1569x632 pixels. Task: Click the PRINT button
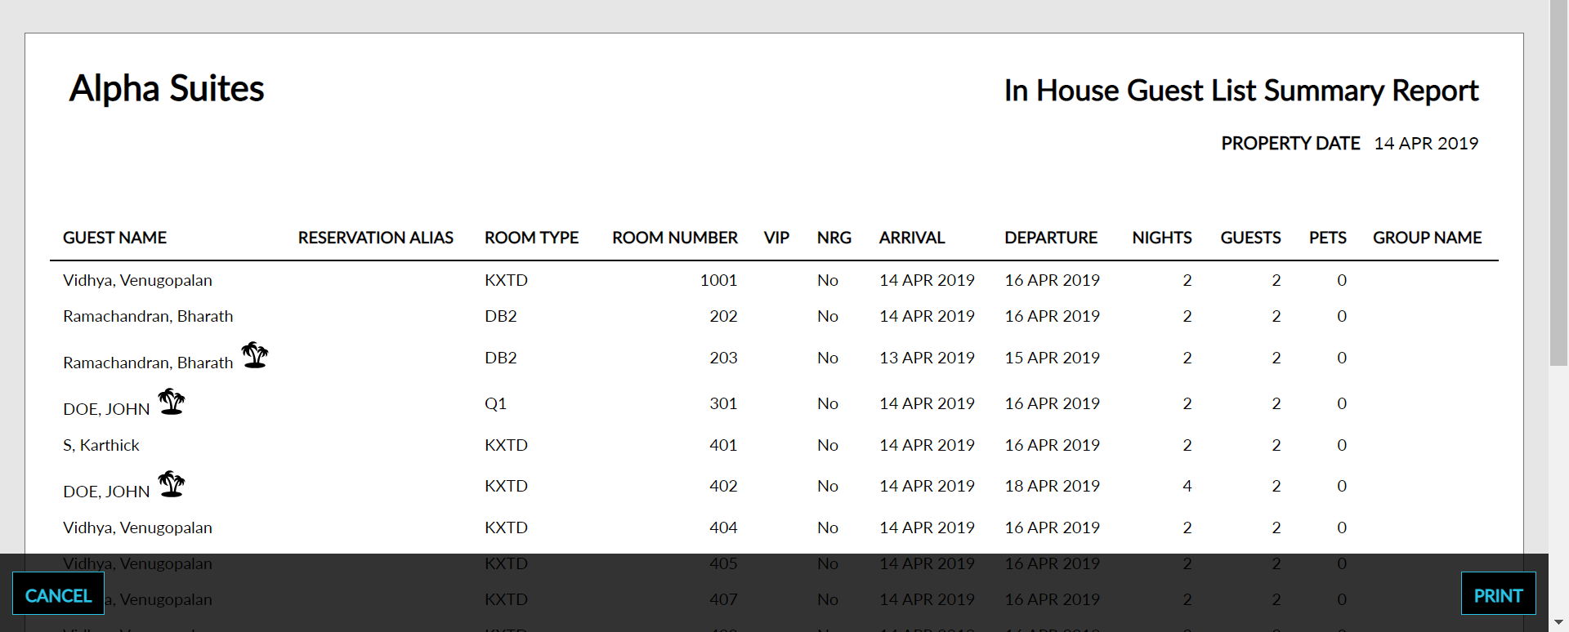click(1498, 594)
